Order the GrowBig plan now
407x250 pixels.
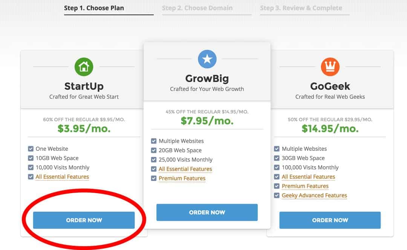(207, 212)
